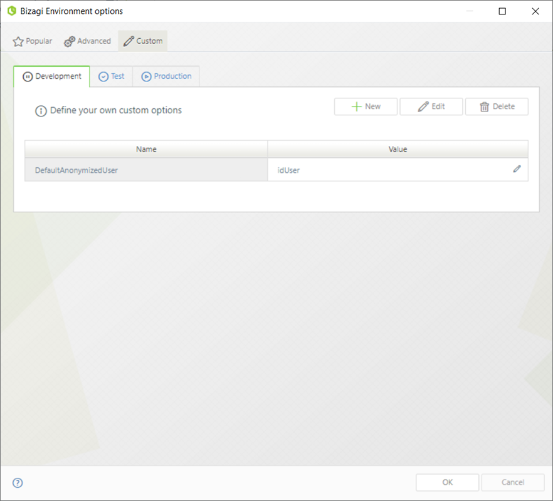Click the 'Define your own custom options' text
Viewport: 553px width, 501px height.
(x=115, y=110)
